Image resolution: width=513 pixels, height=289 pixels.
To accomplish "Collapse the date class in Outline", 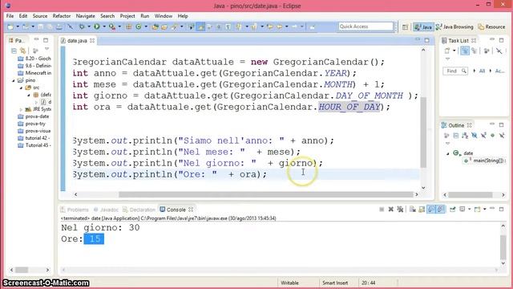I will (x=447, y=153).
